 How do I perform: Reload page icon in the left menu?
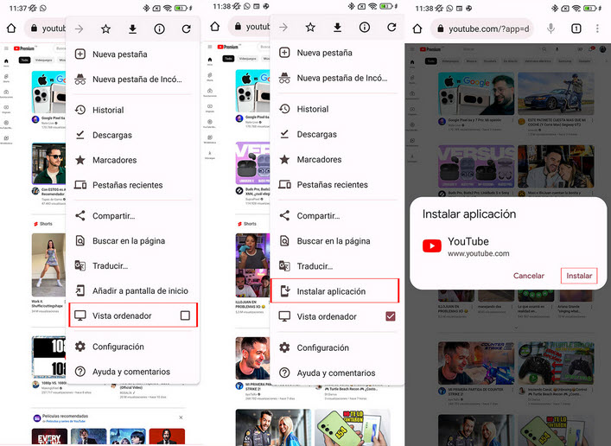(187, 29)
